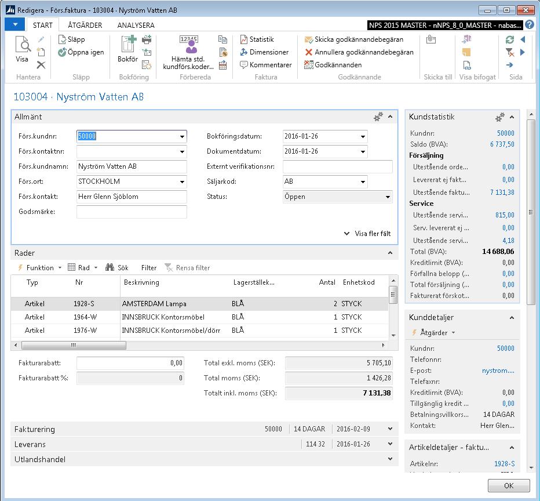
Task: Click the clear filter icon in Sida
Action: (x=510, y=52)
